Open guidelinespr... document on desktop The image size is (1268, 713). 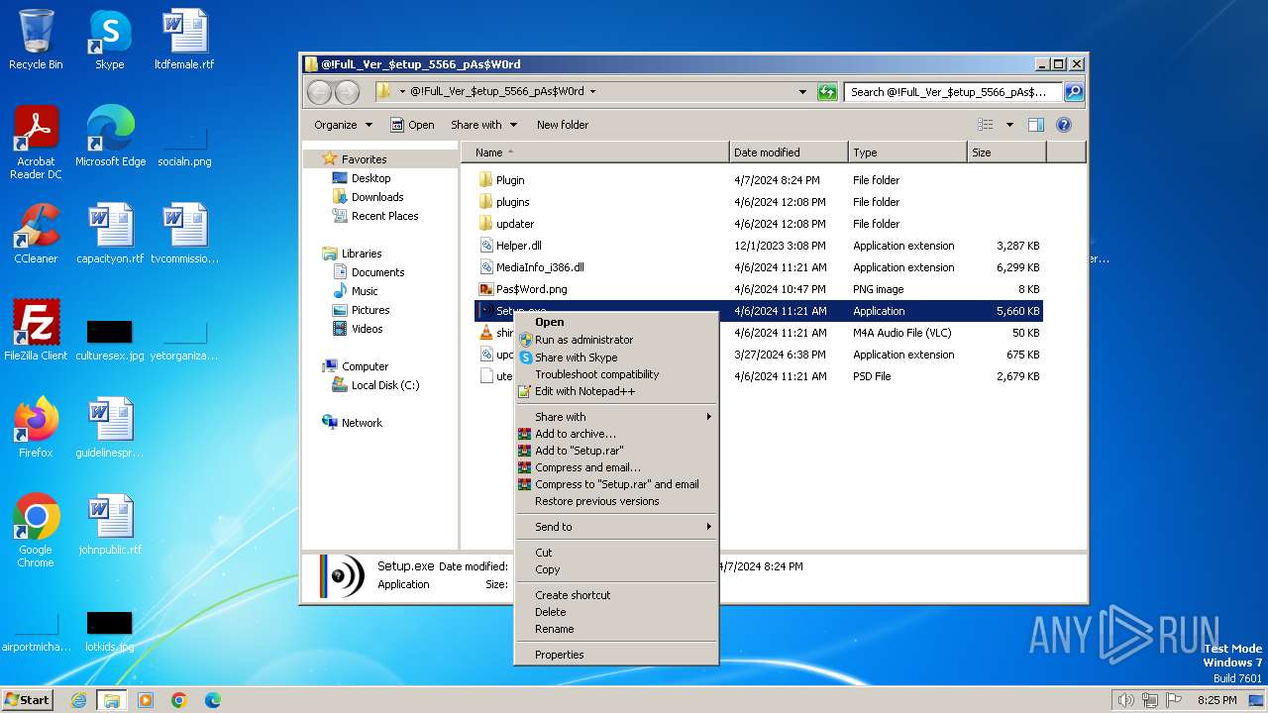(110, 428)
